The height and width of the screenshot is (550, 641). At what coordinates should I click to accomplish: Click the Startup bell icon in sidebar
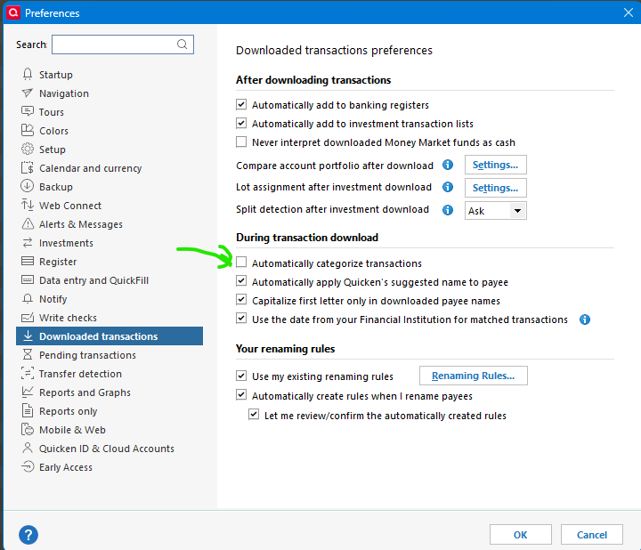tap(28, 75)
